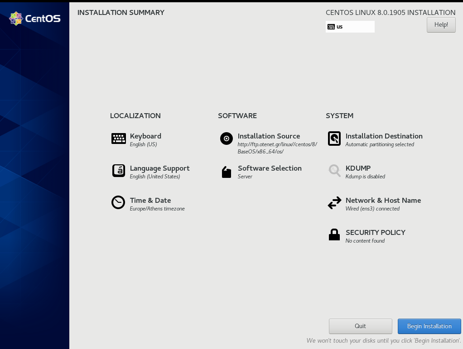Click the small keyboard icon beside us
The image size is (463, 349).
[x=331, y=26]
